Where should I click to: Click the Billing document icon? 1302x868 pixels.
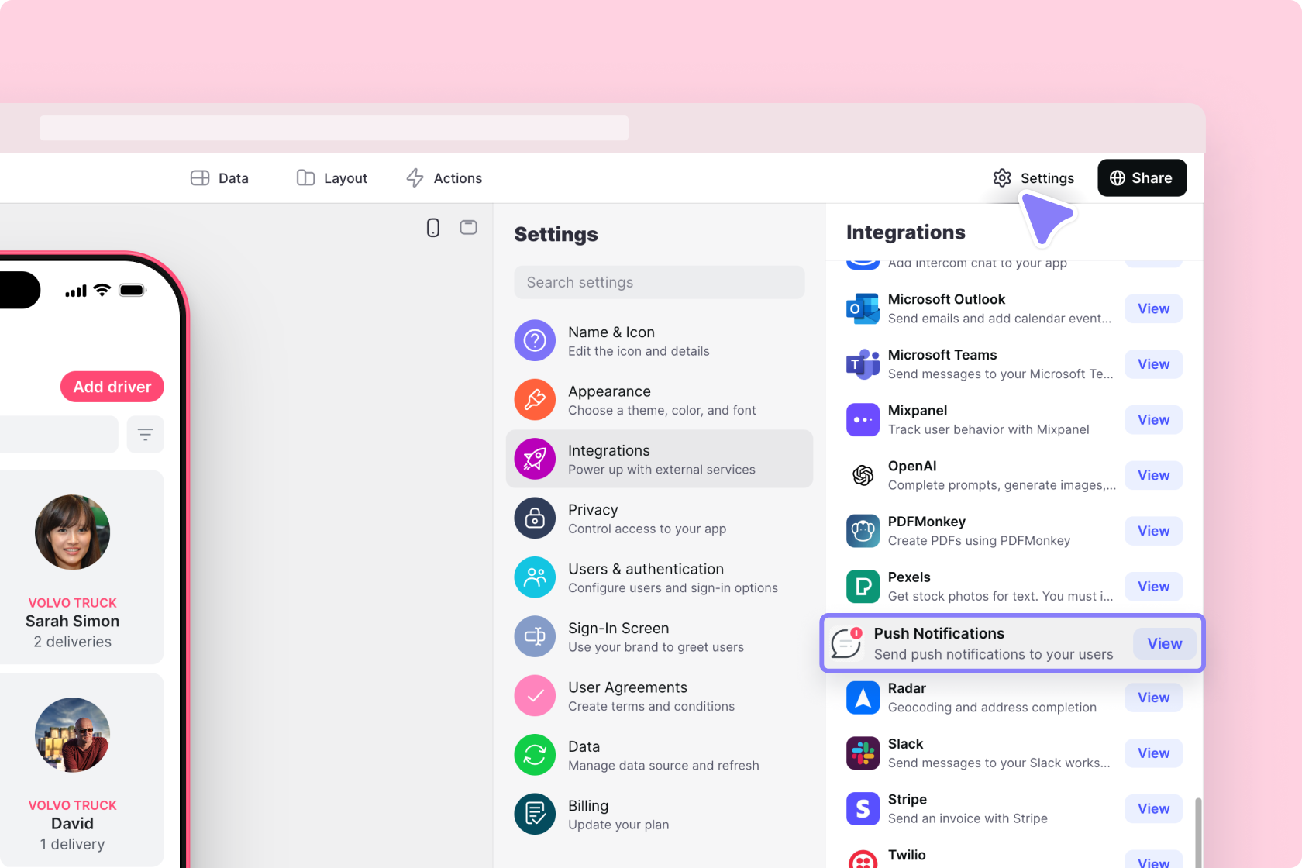(535, 814)
